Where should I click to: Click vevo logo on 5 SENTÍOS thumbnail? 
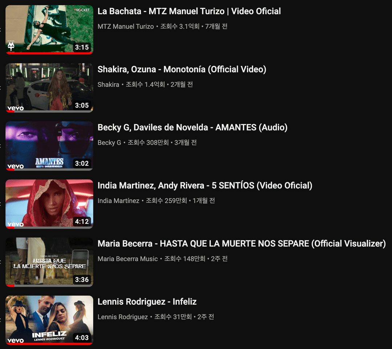tap(16, 224)
